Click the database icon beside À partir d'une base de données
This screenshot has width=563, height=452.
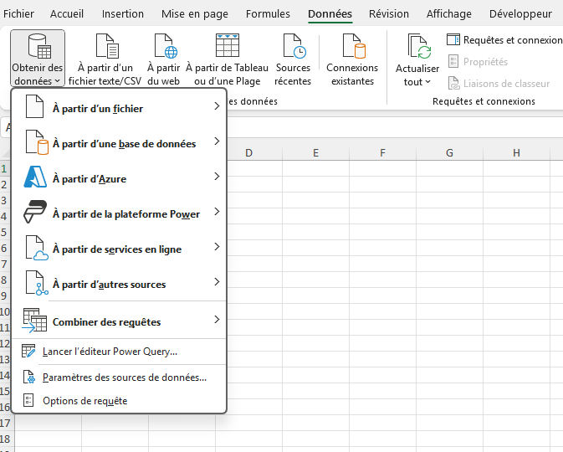37,142
